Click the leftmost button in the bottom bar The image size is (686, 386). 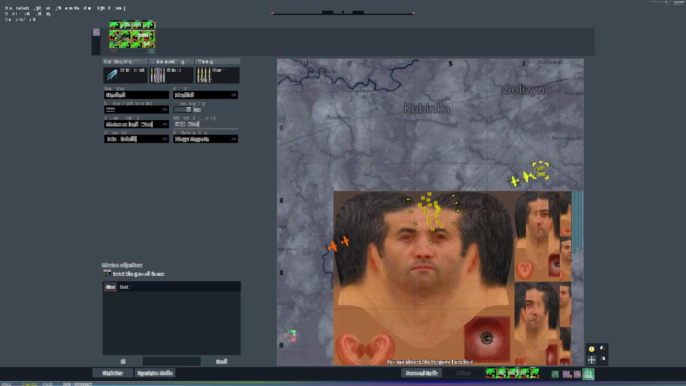113,373
